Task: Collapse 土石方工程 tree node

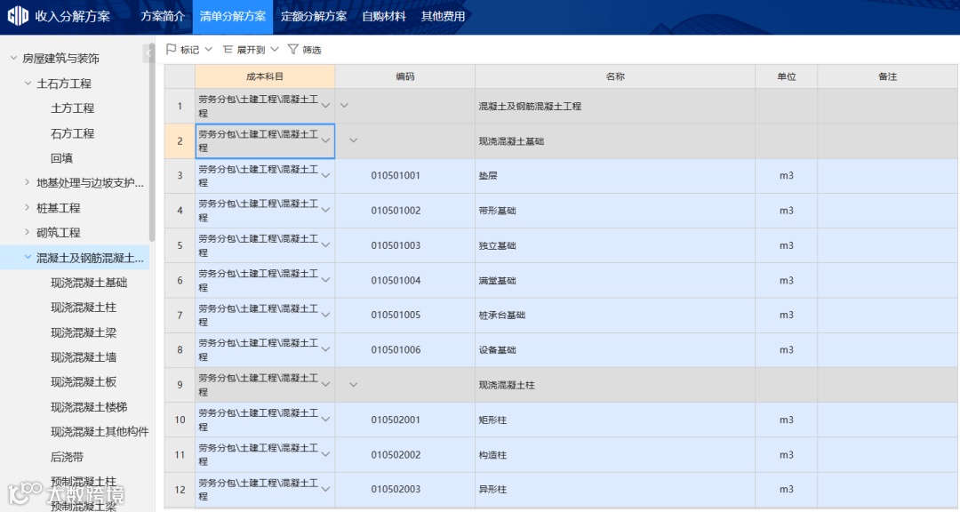Action: pyautogui.click(x=28, y=83)
